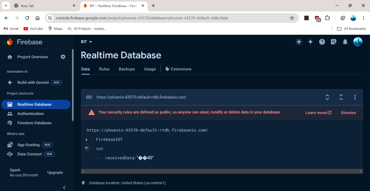Viewport: 370px width, 191px height.
Task: Click the root database URL in tree
Action: pyautogui.click(x=147, y=130)
